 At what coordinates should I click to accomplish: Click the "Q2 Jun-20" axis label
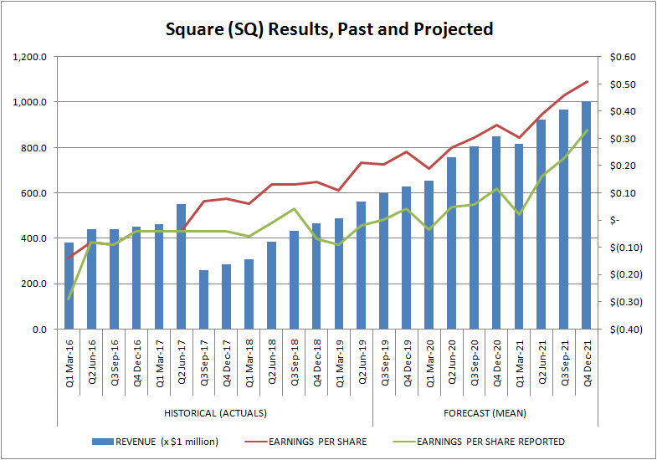pos(452,362)
